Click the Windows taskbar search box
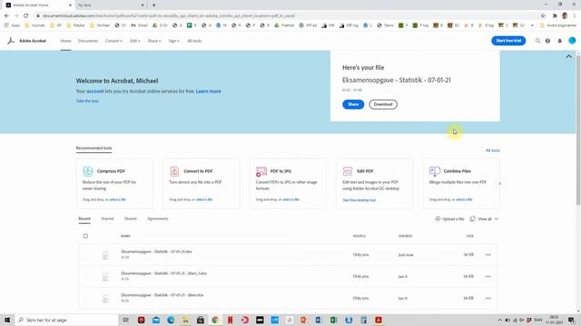581x326 pixels. click(66, 320)
